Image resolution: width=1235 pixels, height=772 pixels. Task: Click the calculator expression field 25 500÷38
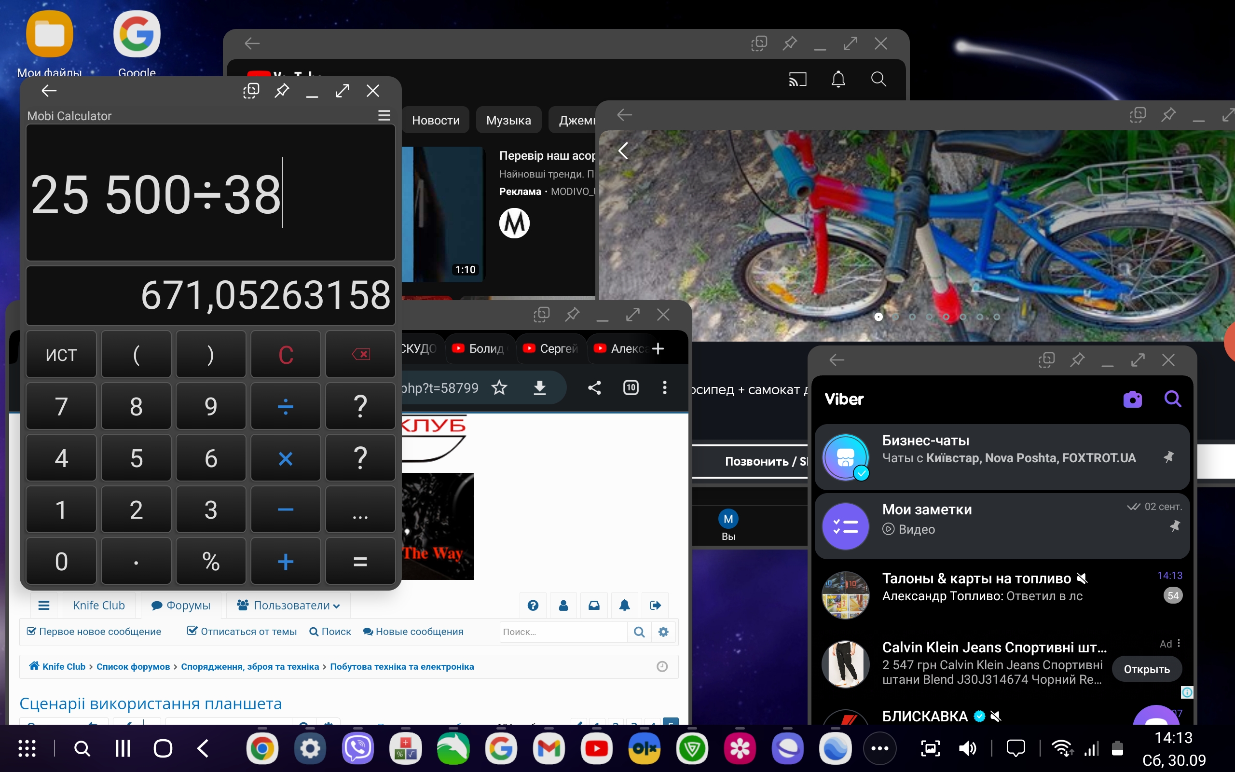click(211, 193)
